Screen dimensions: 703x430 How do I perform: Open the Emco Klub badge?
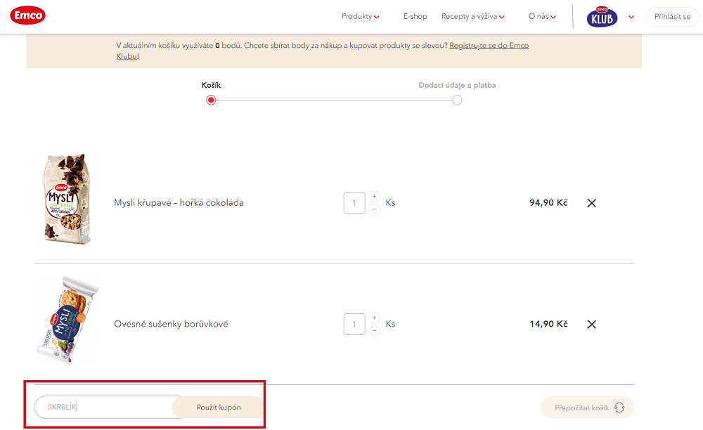[602, 17]
